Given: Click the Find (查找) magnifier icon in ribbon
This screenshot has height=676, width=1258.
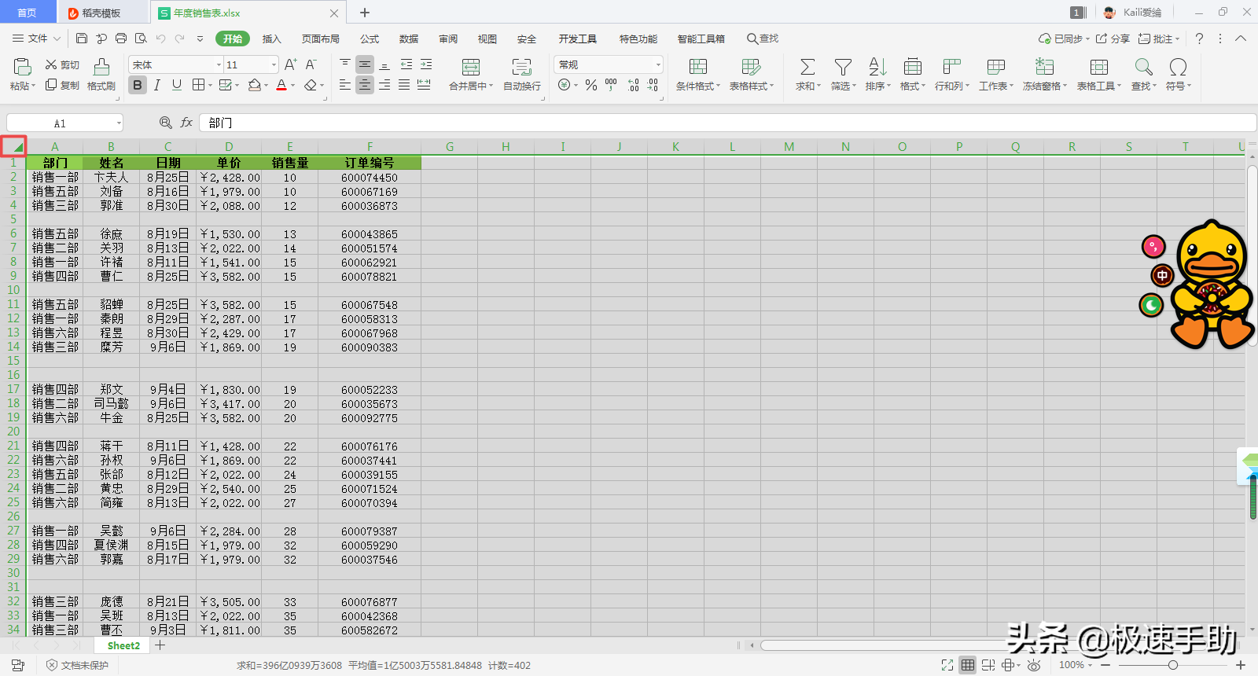Looking at the screenshot, I should tap(1143, 67).
